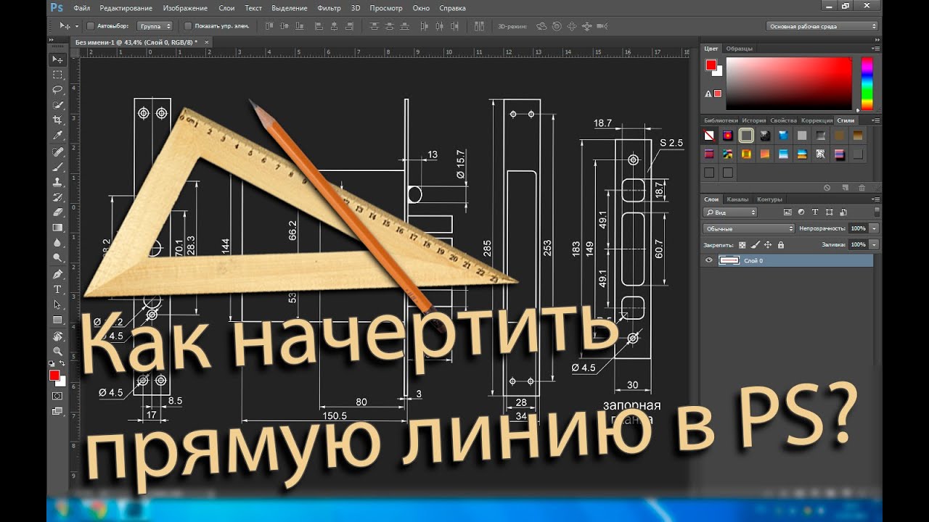Click the Непрозрачность 100% field
Image resolution: width=929 pixels, height=522 pixels.
(859, 228)
